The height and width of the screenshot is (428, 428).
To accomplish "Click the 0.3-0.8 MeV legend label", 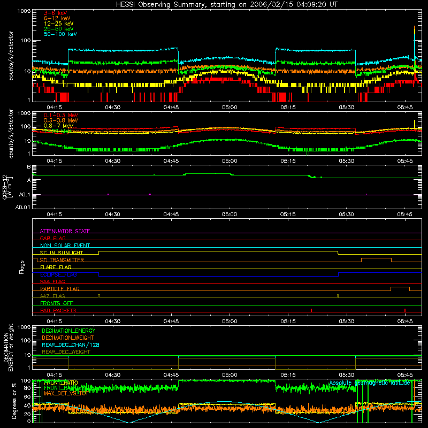I will [x=61, y=120].
